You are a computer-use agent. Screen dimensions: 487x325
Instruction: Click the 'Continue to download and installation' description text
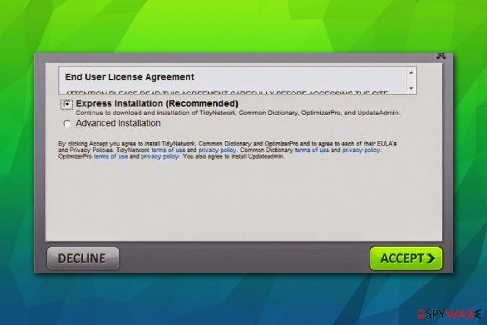tap(238, 113)
